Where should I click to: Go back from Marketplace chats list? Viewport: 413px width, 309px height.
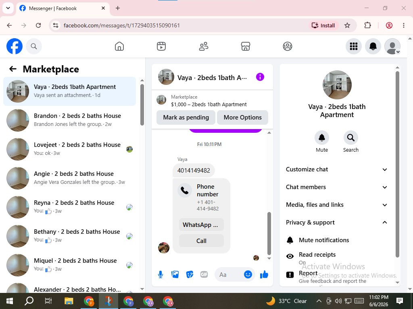point(13,69)
